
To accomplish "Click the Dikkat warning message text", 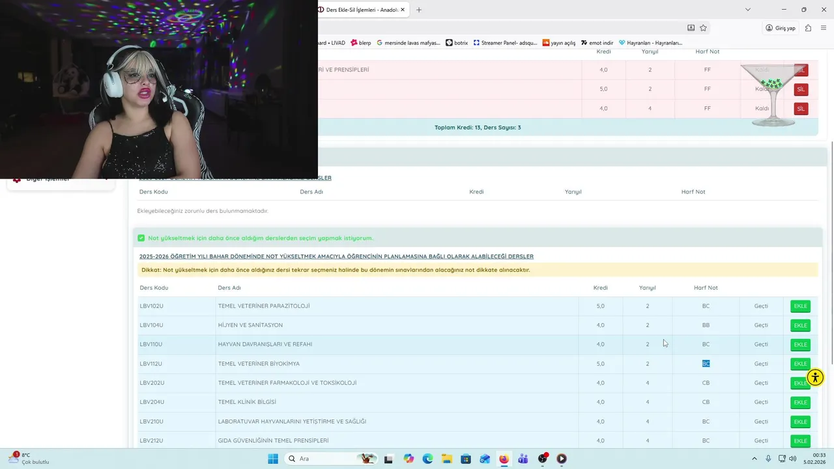I will tap(336, 270).
